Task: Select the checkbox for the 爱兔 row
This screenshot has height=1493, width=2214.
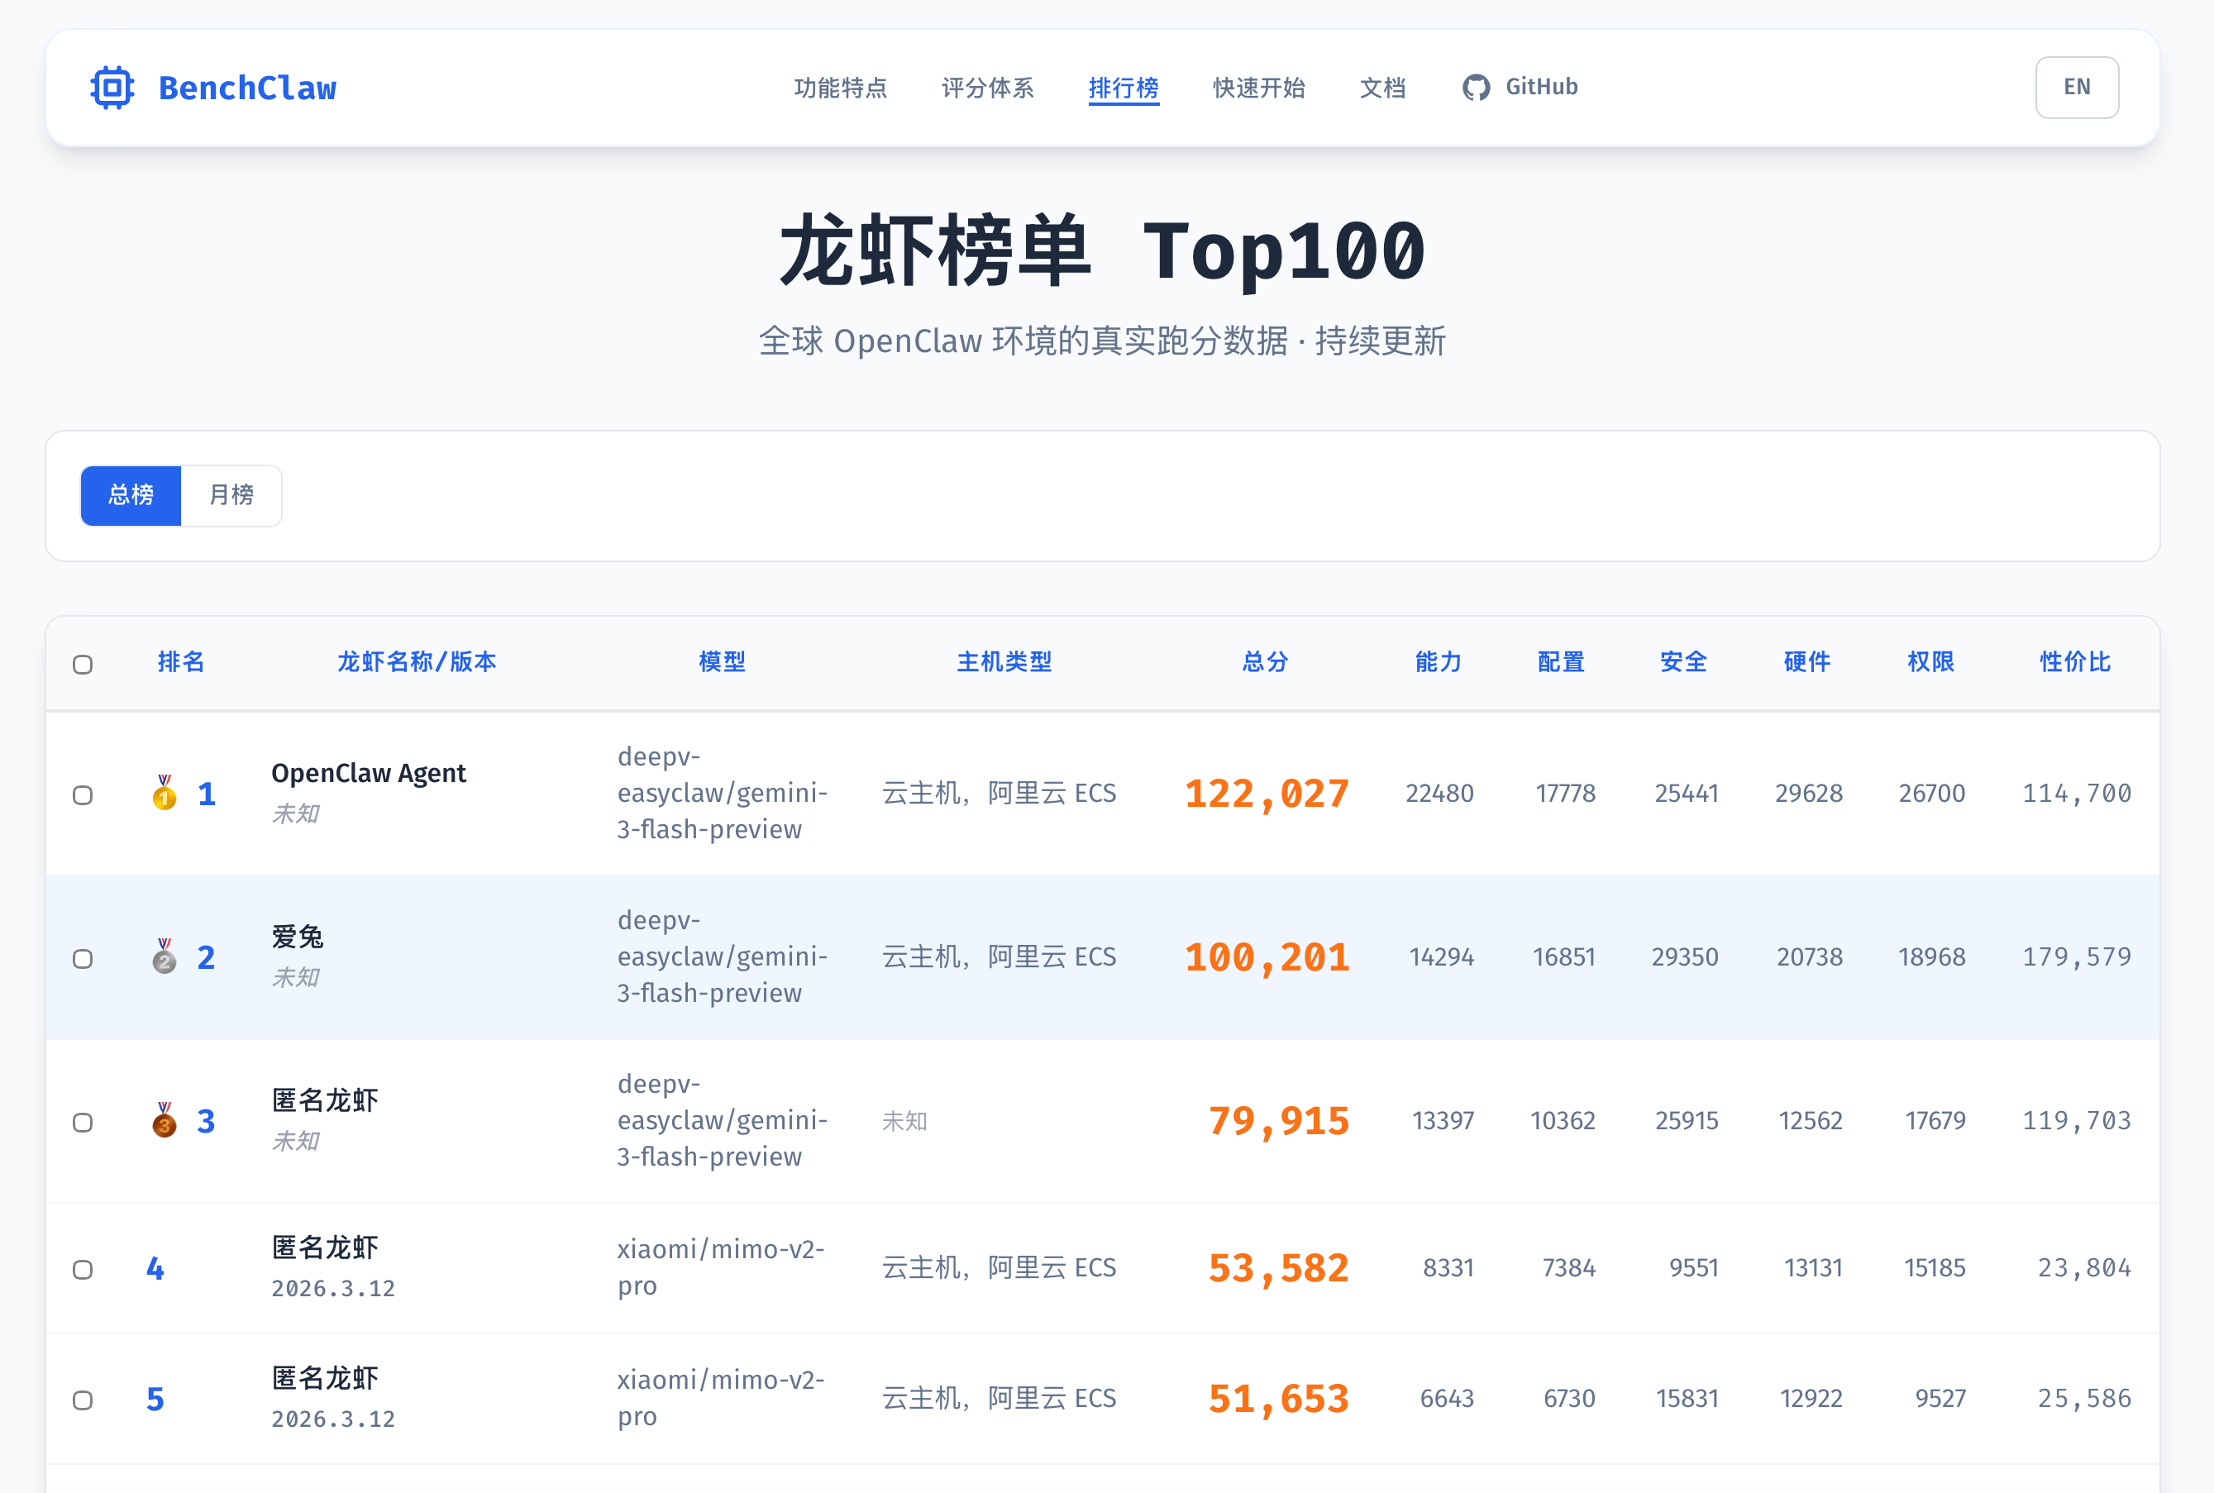Action: pyautogui.click(x=83, y=959)
